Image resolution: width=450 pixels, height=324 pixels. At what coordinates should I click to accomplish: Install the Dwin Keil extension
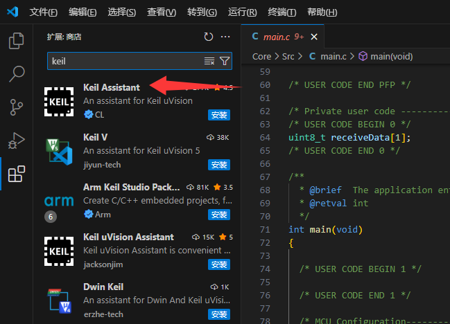point(219,314)
